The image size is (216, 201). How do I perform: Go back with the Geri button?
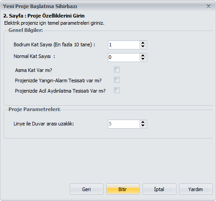86,189
